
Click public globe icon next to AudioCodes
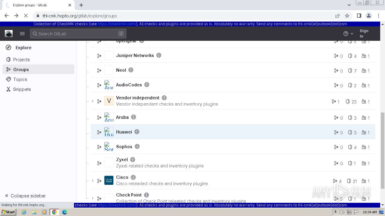tap(147, 85)
